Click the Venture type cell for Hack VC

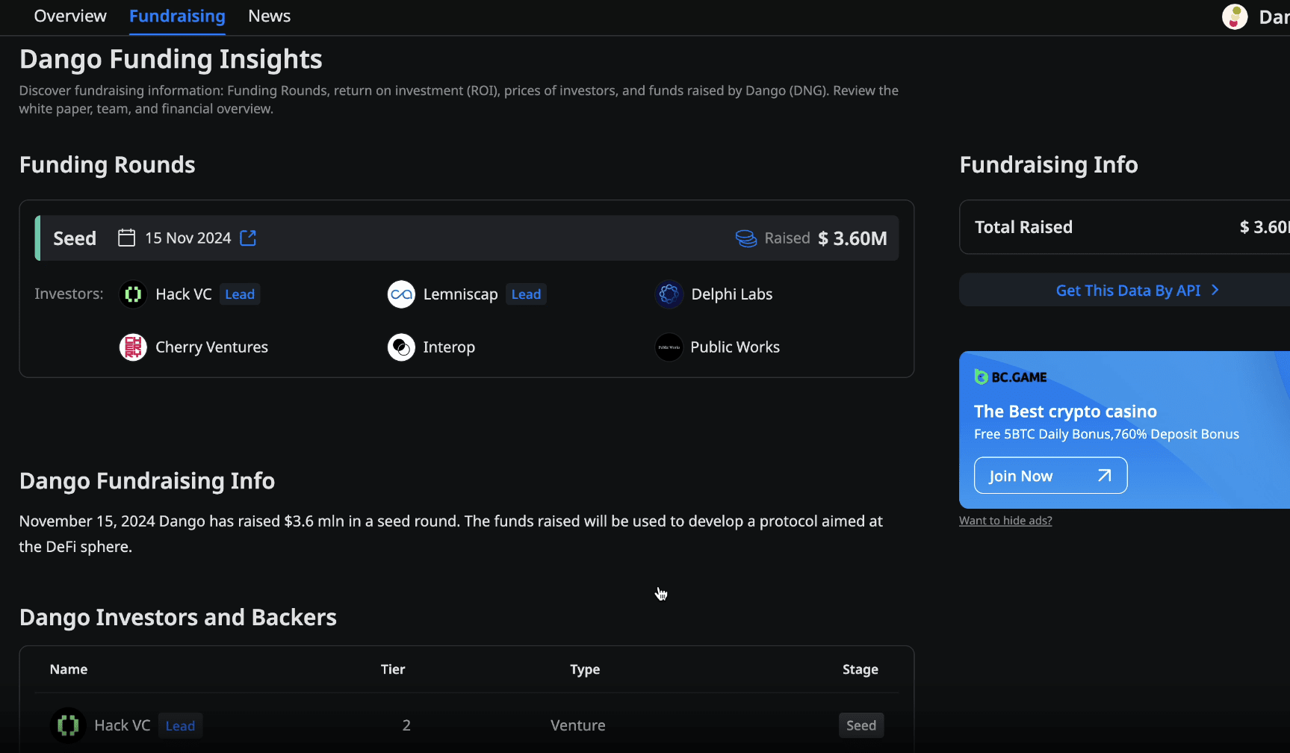point(578,725)
